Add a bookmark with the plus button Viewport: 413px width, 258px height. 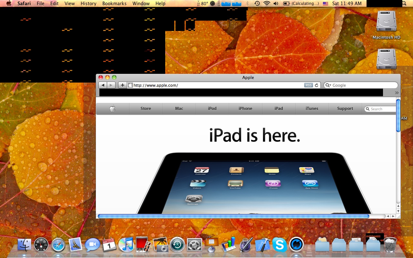point(122,85)
